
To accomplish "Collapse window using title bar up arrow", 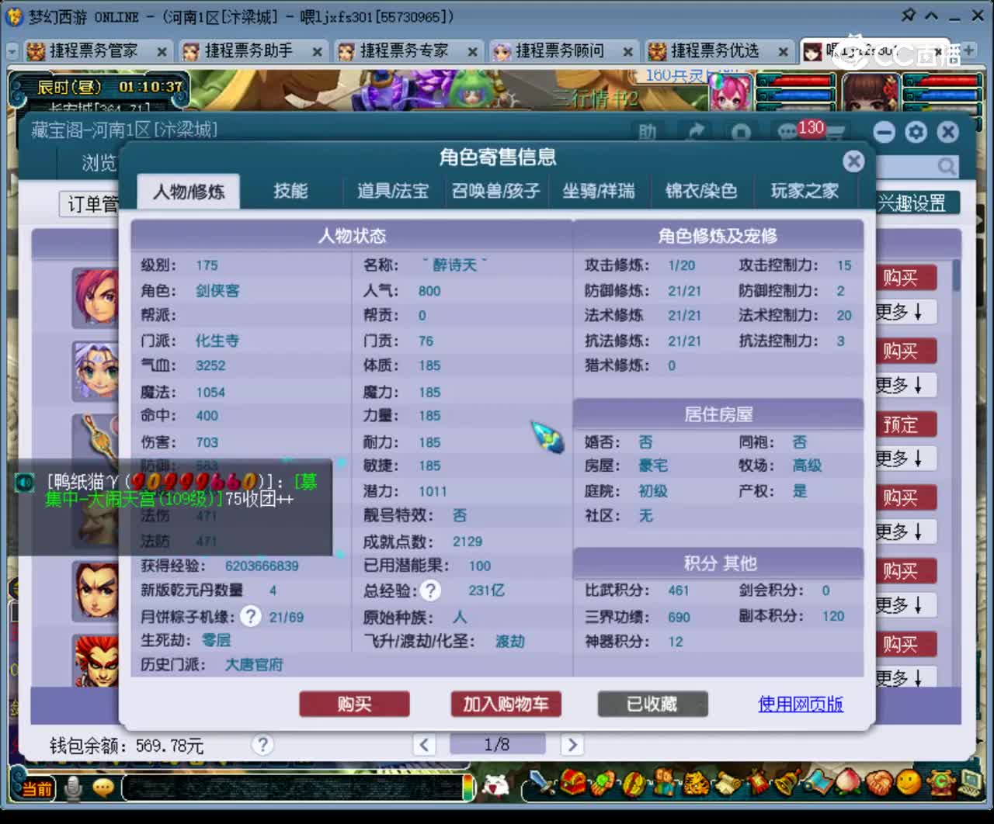I will coord(931,16).
